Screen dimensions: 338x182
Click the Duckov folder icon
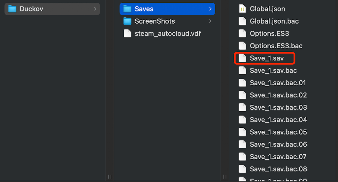pos(12,9)
